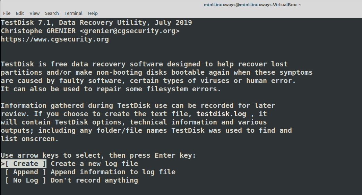Select the [ No Log ] option
This screenshot has height=195, width=362.
tap(26, 180)
